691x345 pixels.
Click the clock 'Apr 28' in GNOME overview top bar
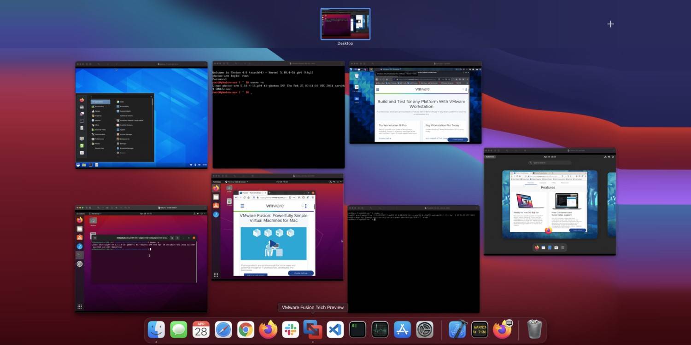pyautogui.click(x=550, y=157)
